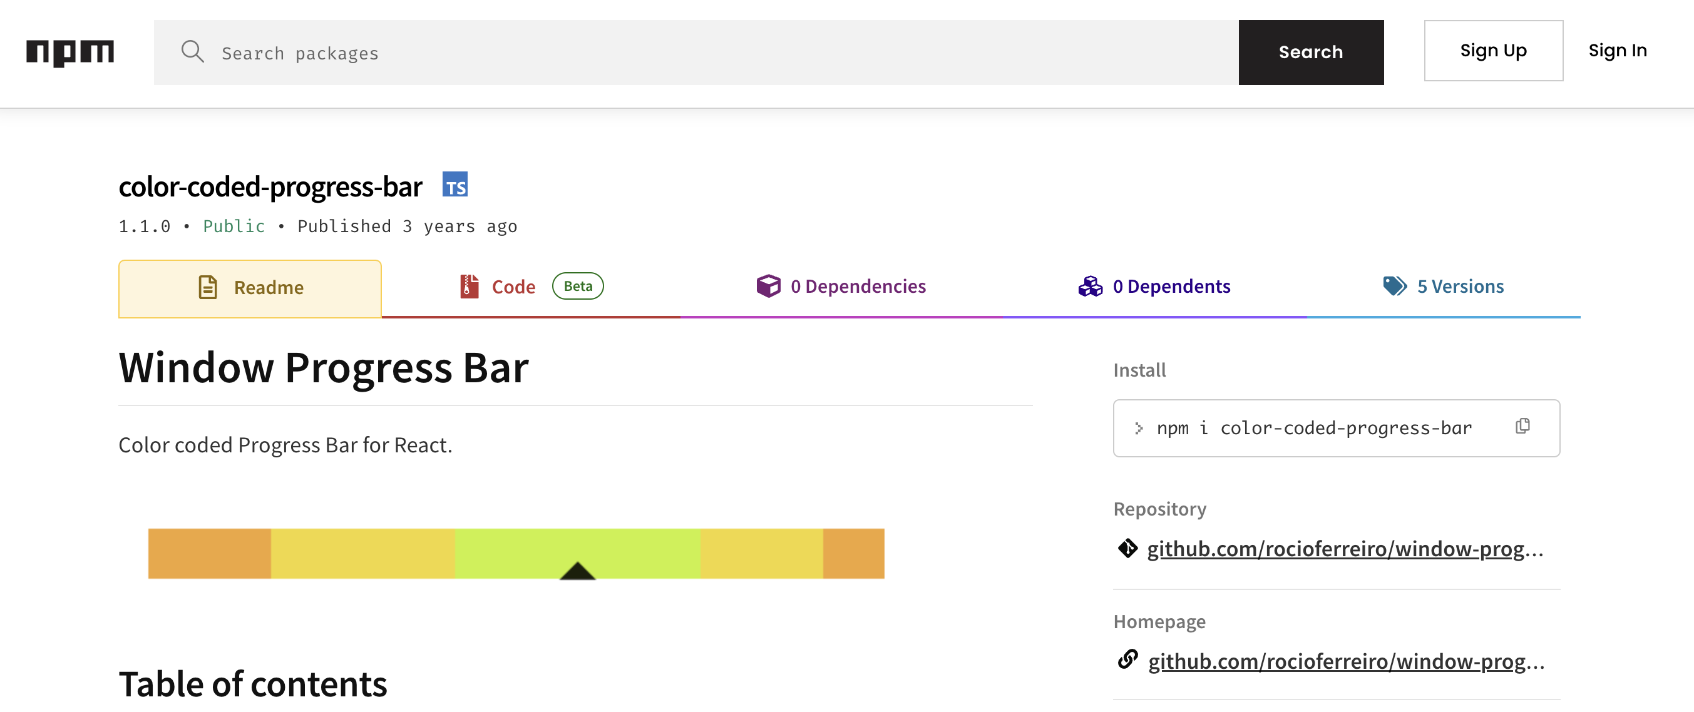Click the Dependencies box icon
This screenshot has width=1694, height=712.
coord(768,286)
